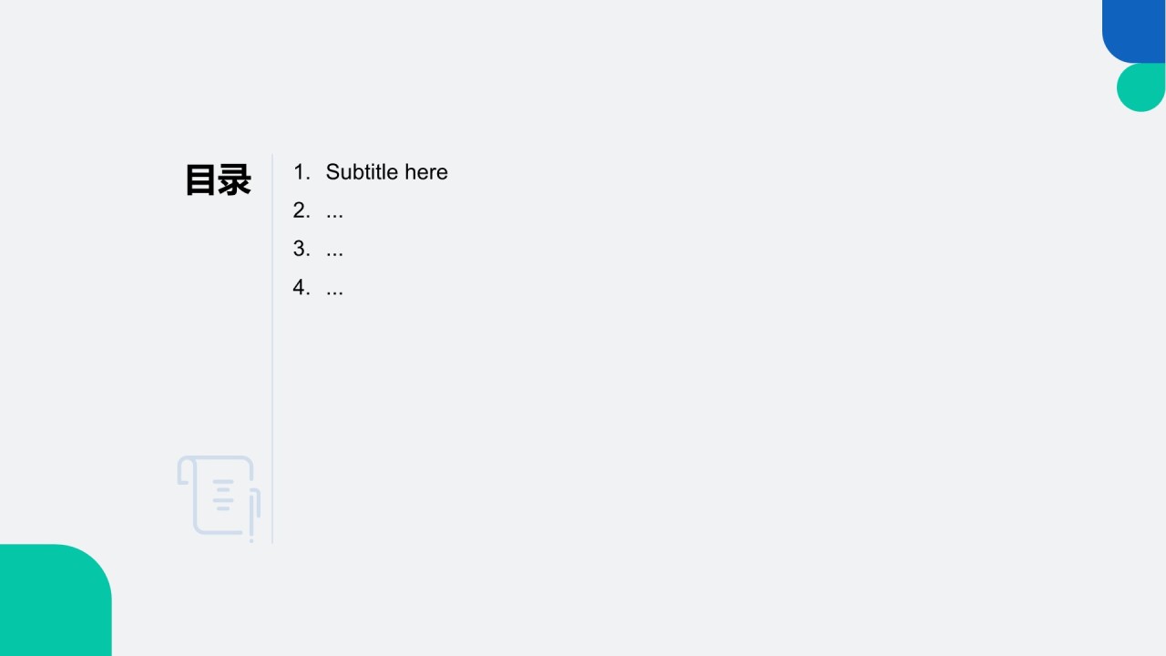Screen dimensions: 1166x656
Task: Click the lines inside the scroll icon
Action: [x=223, y=493]
